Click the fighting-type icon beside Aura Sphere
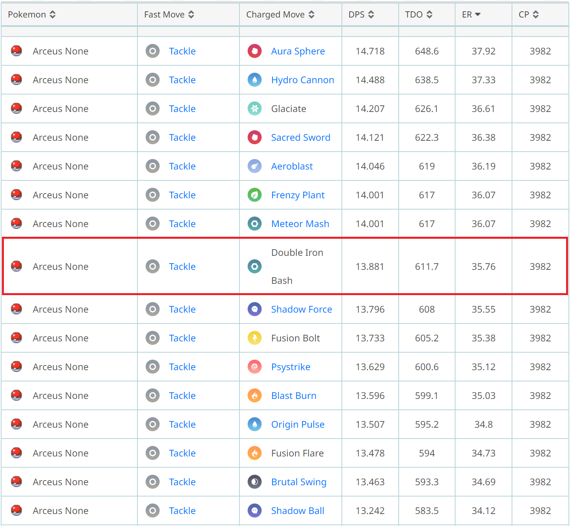 tap(255, 51)
